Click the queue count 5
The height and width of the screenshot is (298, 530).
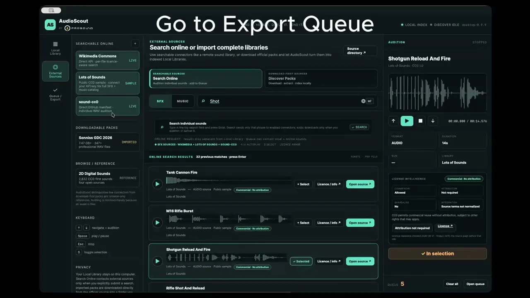(x=402, y=284)
